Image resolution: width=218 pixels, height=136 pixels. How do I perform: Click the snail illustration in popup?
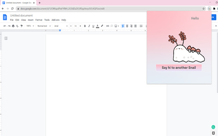point(187,47)
